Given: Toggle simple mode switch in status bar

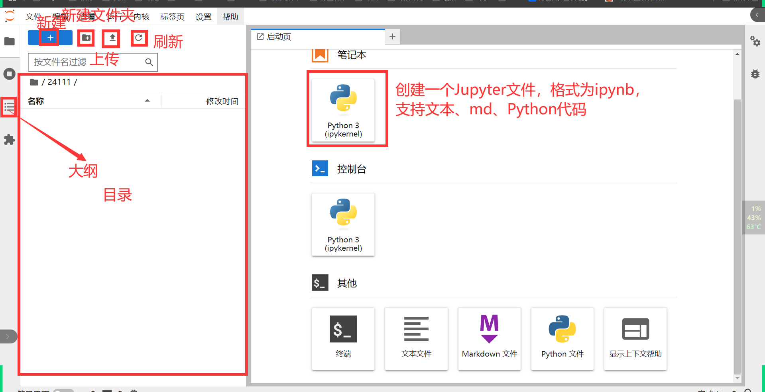Looking at the screenshot, I should (x=63, y=390).
